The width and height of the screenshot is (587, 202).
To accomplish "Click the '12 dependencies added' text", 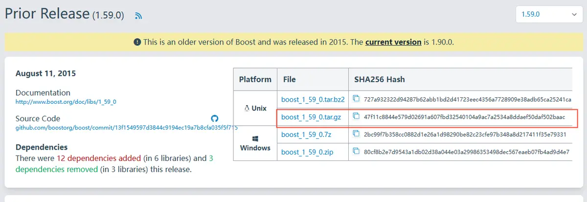I will [99, 158].
